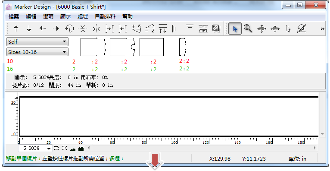Click the move piece left arrow icon

pyautogui.click(x=43, y=28)
